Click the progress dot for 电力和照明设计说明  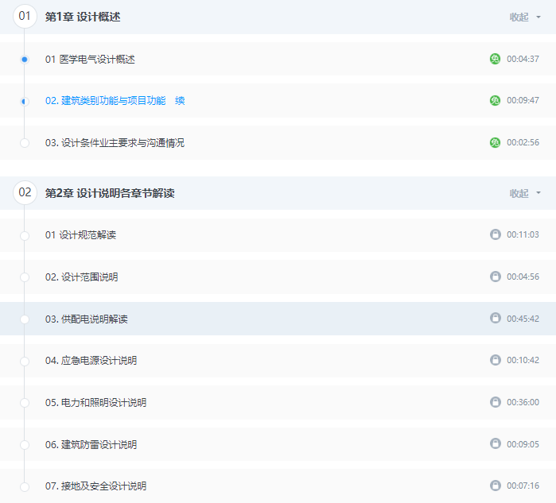click(x=25, y=403)
